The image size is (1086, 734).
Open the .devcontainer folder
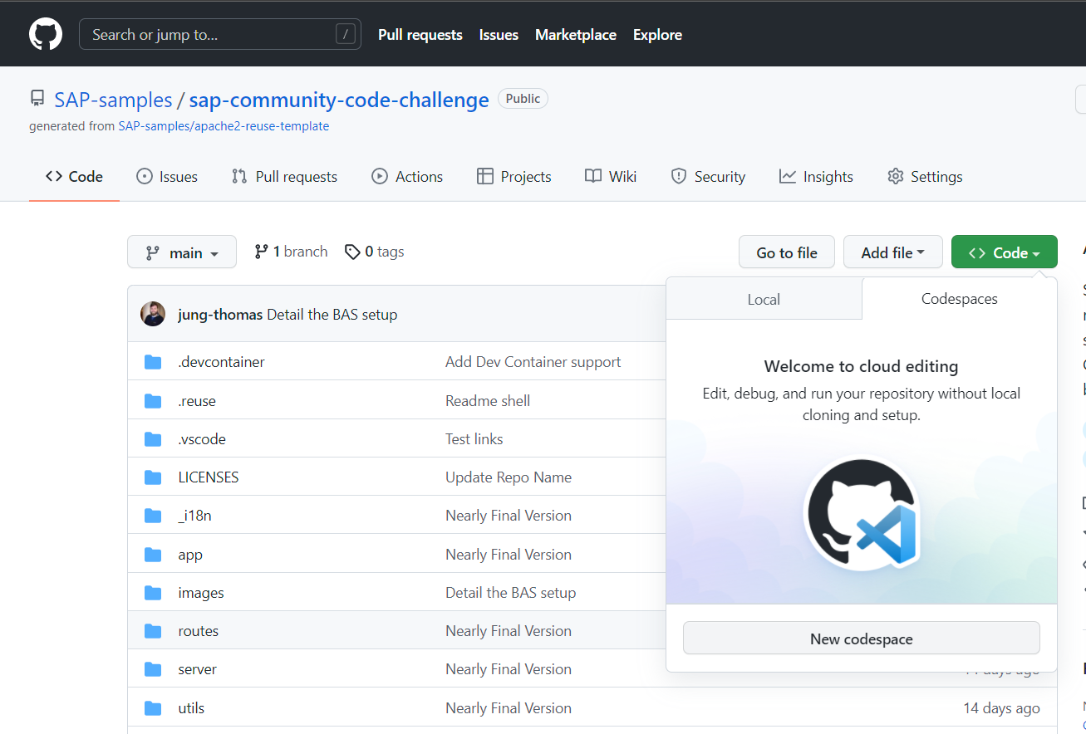(x=221, y=362)
